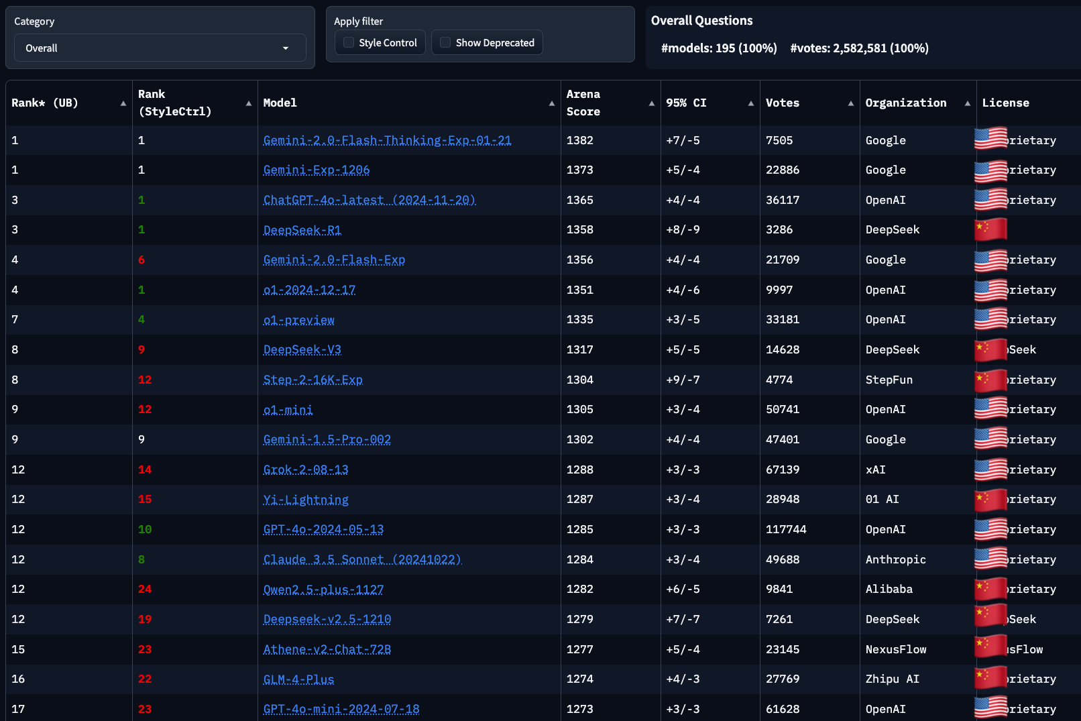
Task: Open the Gemini-Exp-1206 model link
Action: [317, 170]
